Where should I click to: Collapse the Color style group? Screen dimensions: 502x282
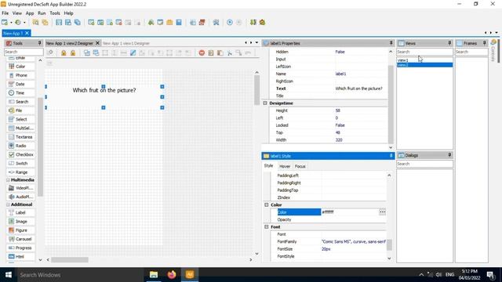(x=267, y=204)
